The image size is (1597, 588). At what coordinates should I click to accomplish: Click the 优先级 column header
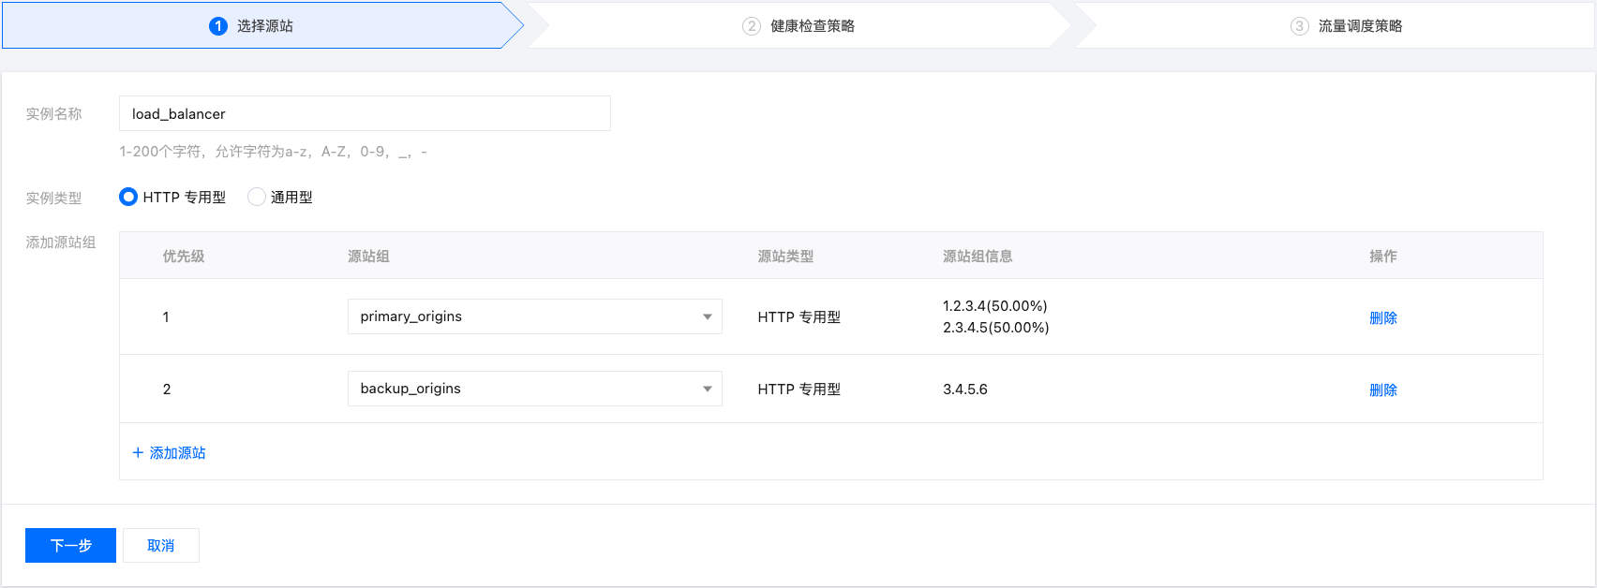coord(184,257)
